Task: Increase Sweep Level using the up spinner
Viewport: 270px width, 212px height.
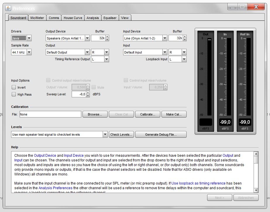Action: pyautogui.click(x=88, y=93)
